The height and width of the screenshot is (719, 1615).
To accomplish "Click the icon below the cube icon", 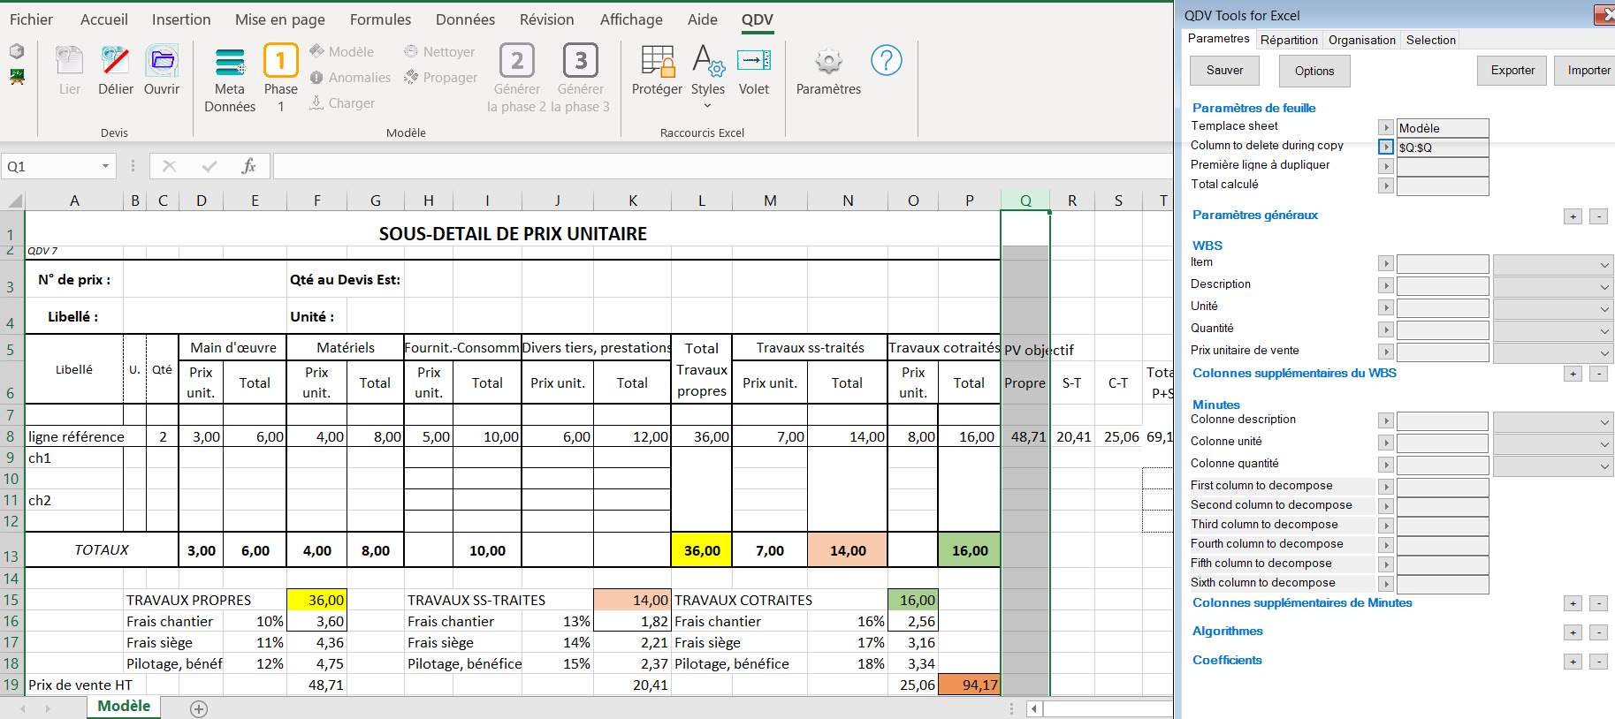I will (x=17, y=77).
